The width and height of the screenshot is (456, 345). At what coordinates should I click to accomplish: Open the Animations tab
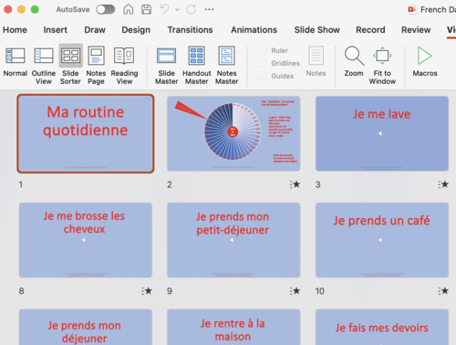pos(254,30)
